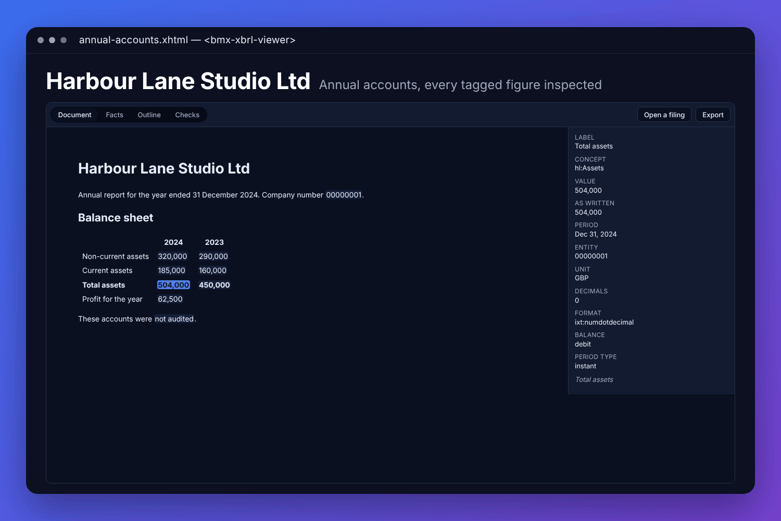Open the Facts tab

[x=115, y=115]
